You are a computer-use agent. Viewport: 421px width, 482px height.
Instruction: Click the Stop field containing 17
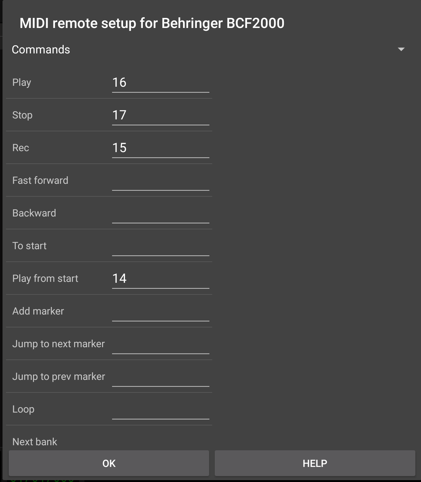pyautogui.click(x=160, y=115)
